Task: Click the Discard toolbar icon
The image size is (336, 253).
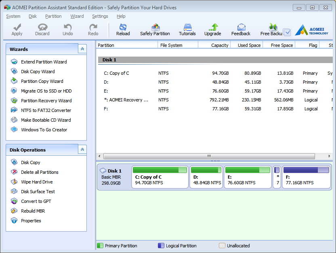Action: tap(42, 27)
